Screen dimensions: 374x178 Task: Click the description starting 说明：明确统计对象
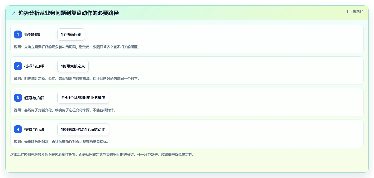[77, 78]
